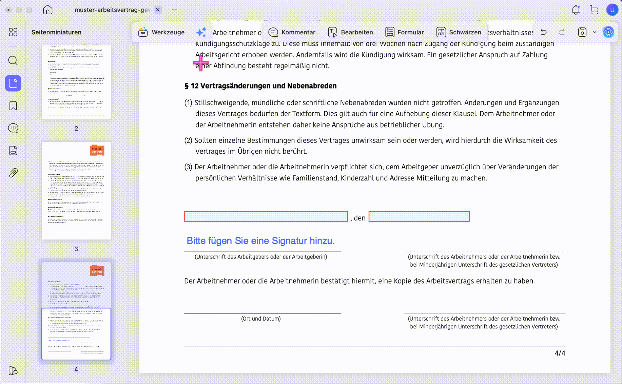Click the page number '4/4' text
The image size is (622, 384).
560,353
